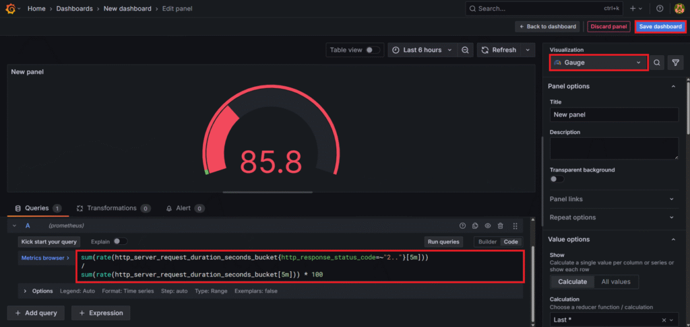Open the Grafana logo menu
Image resolution: width=690 pixels, height=327 pixels.
[x=11, y=8]
